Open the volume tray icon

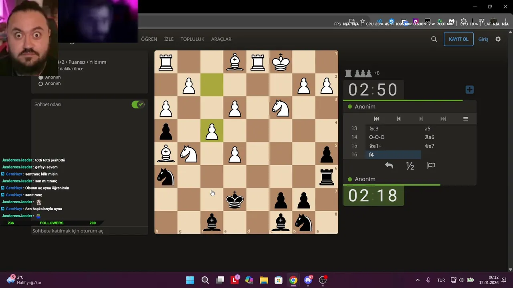point(461,280)
